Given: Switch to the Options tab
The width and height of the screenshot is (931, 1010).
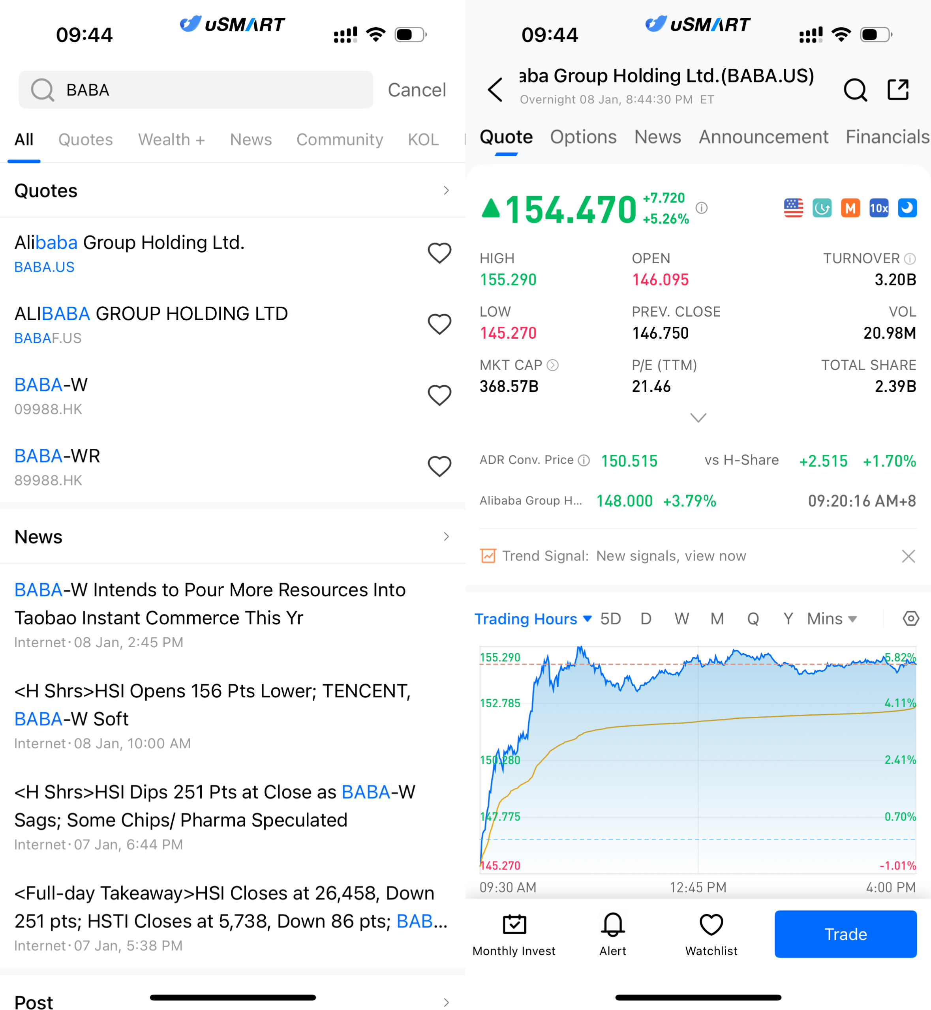Looking at the screenshot, I should point(583,137).
